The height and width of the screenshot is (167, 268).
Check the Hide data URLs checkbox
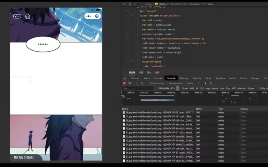point(157,88)
